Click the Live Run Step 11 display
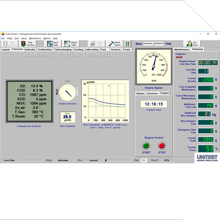220x220 pixels. coord(203,71)
